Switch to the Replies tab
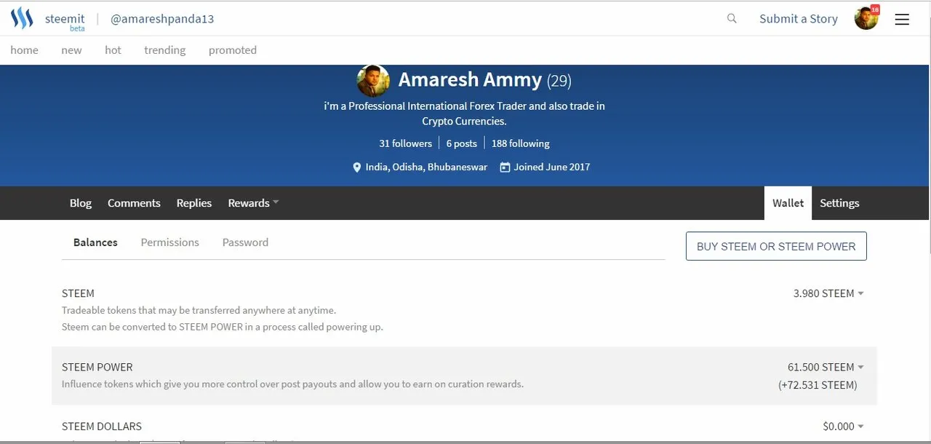This screenshot has height=444, width=931. tap(194, 203)
